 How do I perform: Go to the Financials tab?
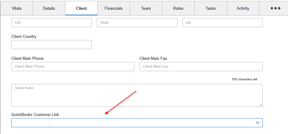tap(113, 8)
